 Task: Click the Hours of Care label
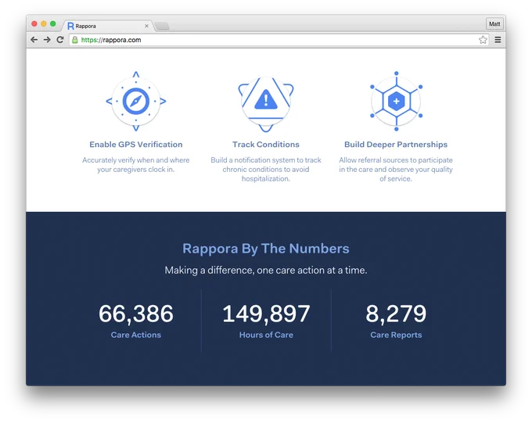[x=266, y=335]
